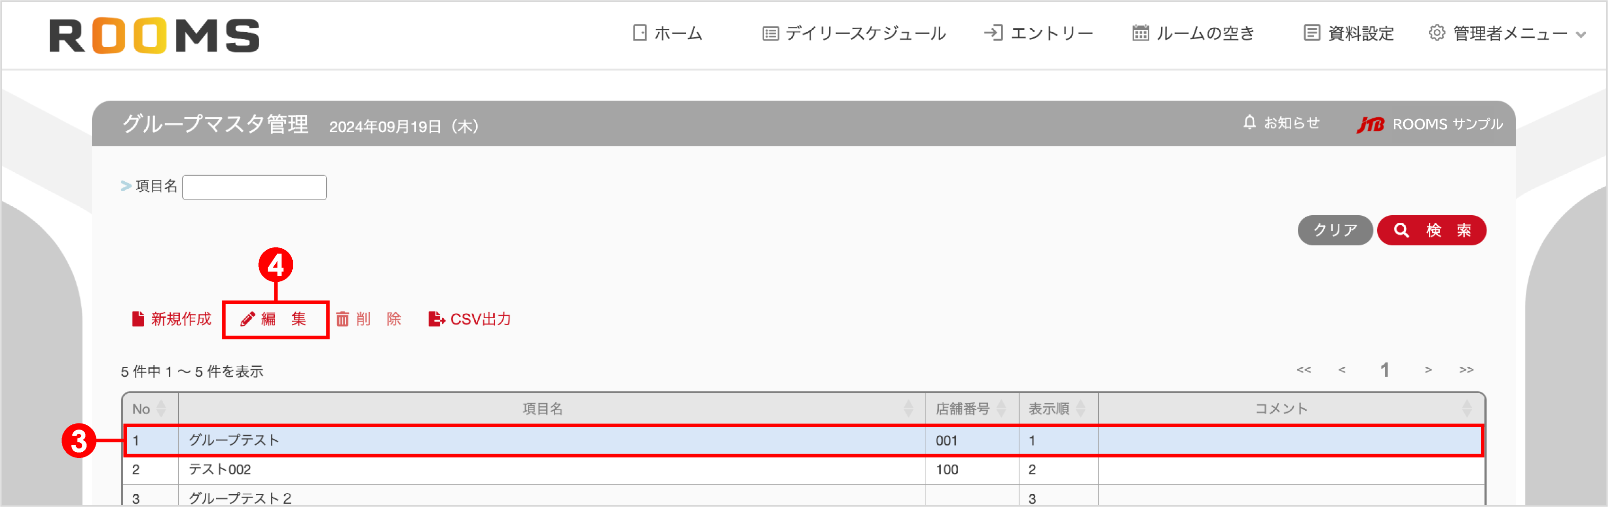Expand the 管理者メニュー dropdown chevron
The width and height of the screenshot is (1608, 507).
(1582, 35)
